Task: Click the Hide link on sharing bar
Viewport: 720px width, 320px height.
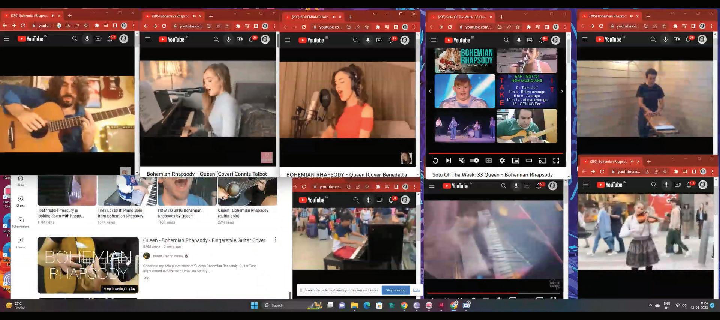Action: pyautogui.click(x=416, y=290)
